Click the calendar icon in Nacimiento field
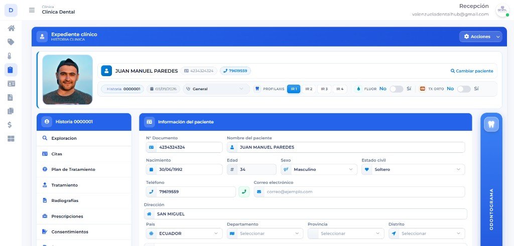This screenshot has height=246, width=514. 151,169
